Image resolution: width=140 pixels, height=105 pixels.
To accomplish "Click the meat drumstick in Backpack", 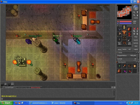I will (x=124, y=66).
